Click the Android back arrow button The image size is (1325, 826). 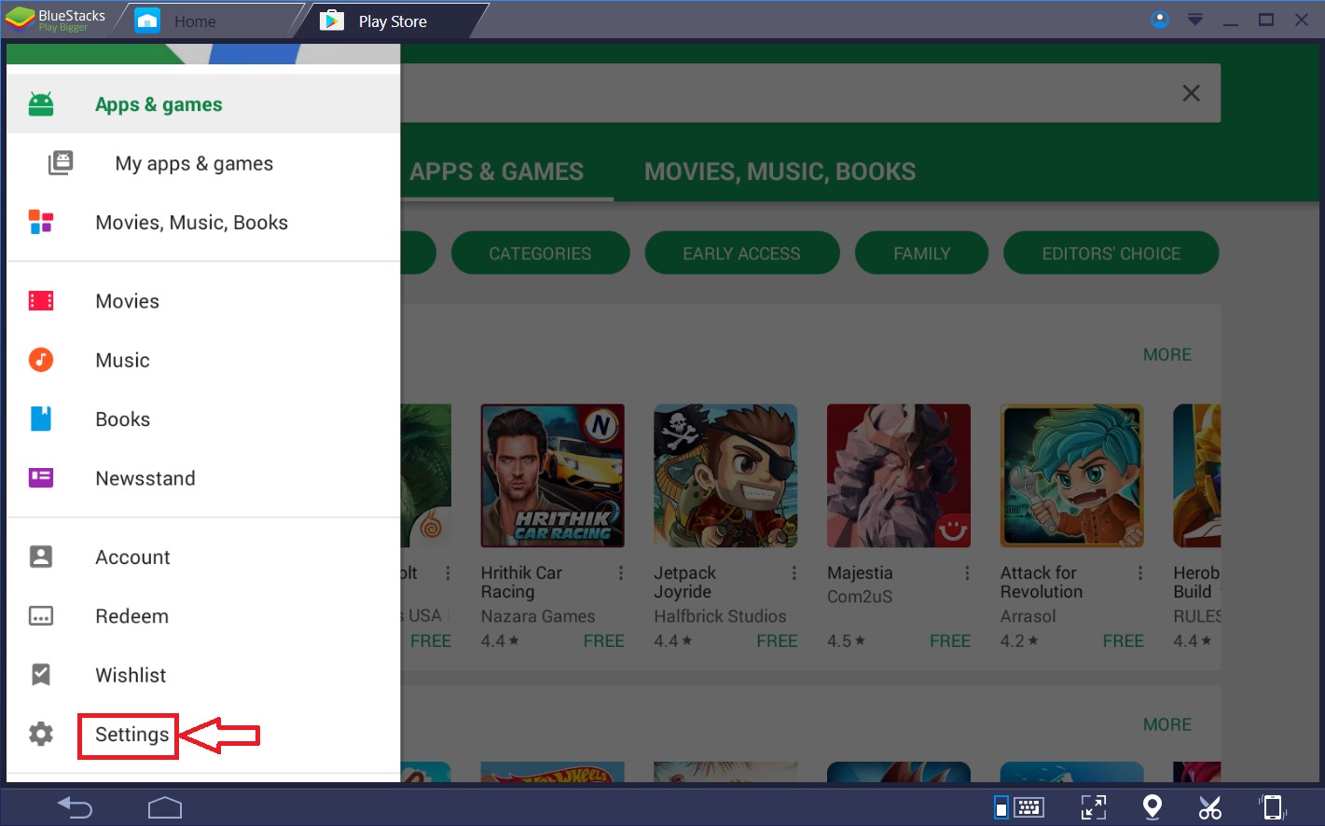75,807
